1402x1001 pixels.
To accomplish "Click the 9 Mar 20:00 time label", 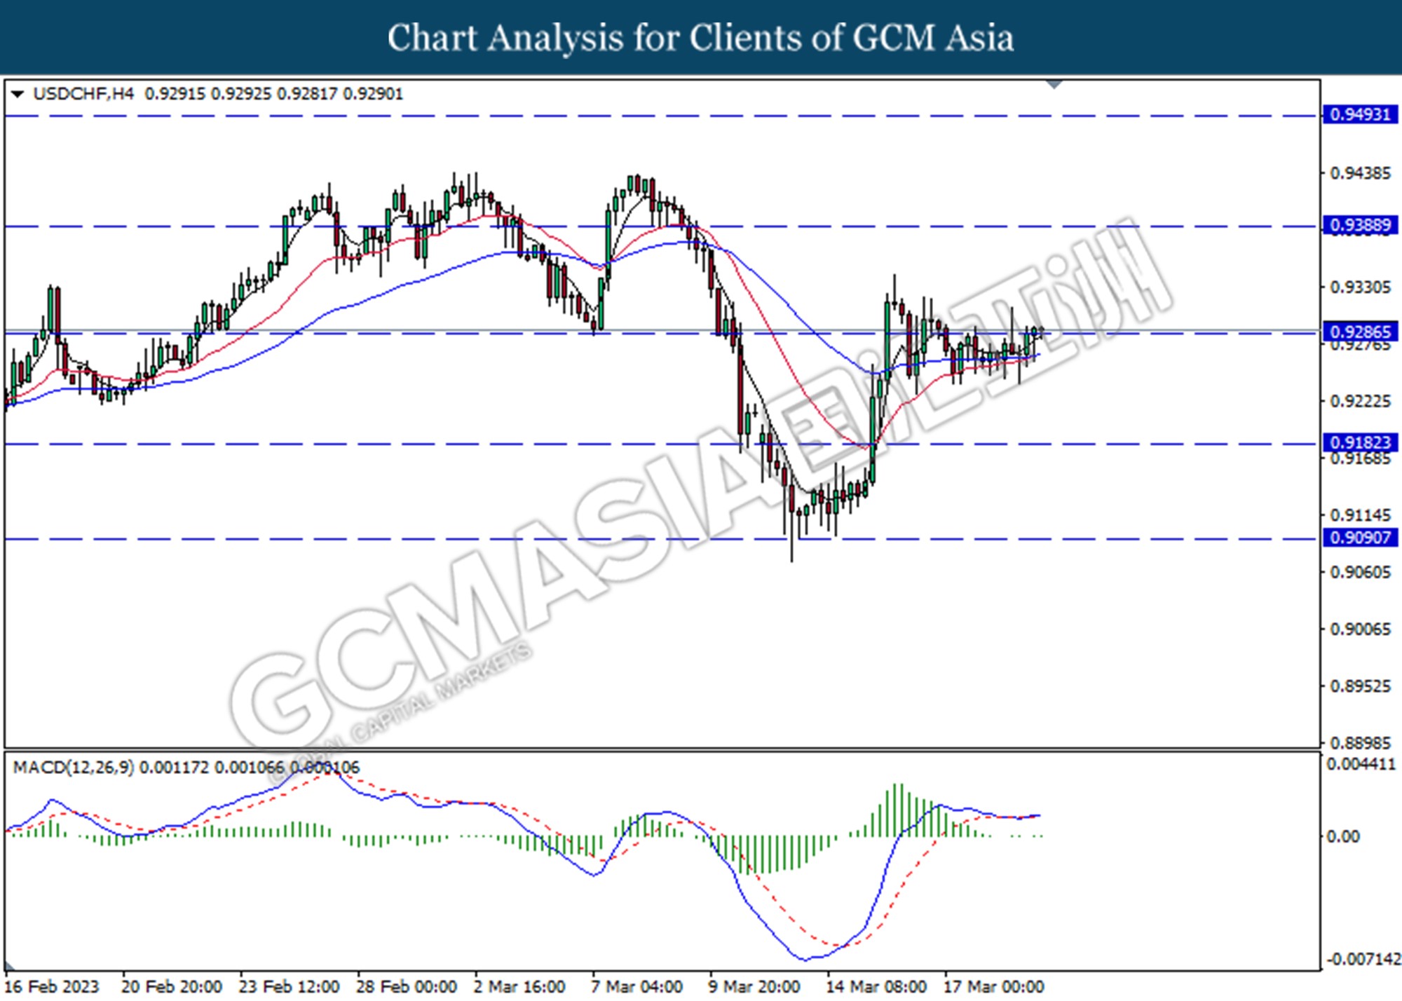I will click(x=754, y=987).
